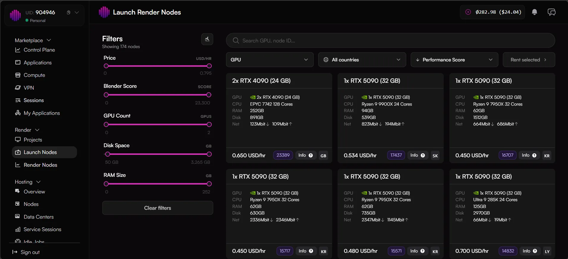568x259 pixels.
Task: Click the Blender Score slider right handle
Action: [x=209, y=95]
